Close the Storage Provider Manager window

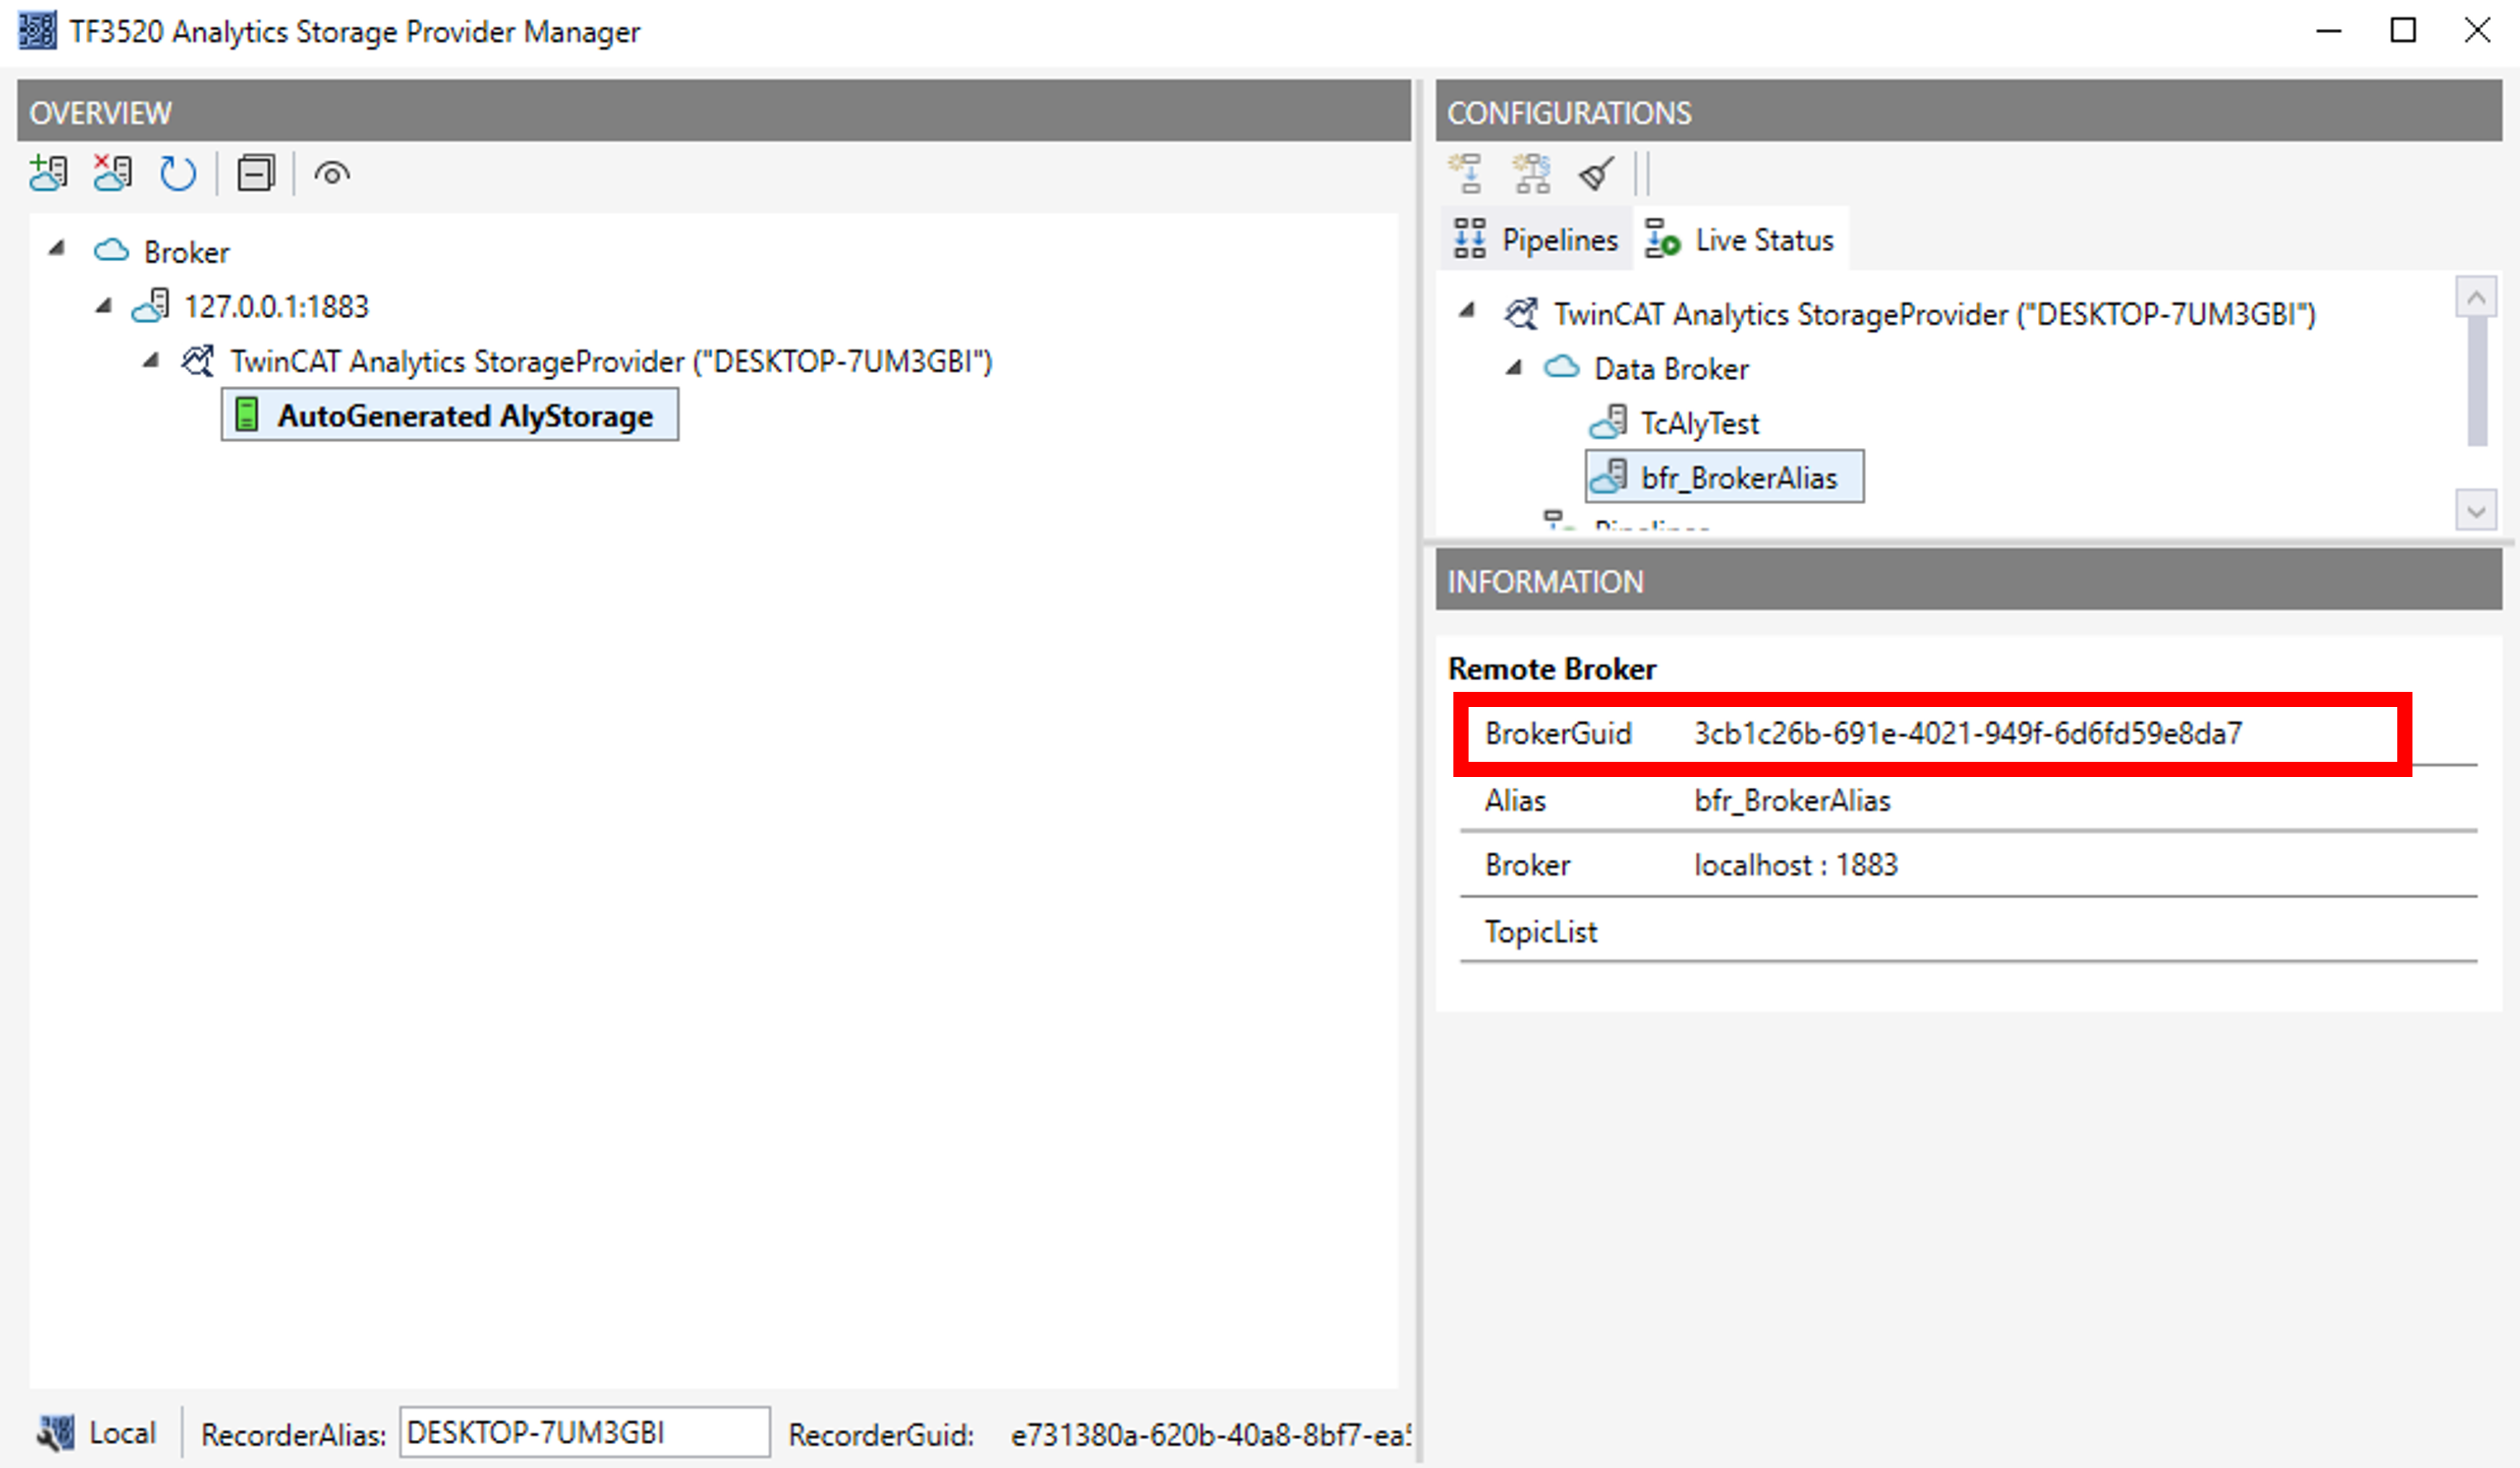pos(2477,30)
